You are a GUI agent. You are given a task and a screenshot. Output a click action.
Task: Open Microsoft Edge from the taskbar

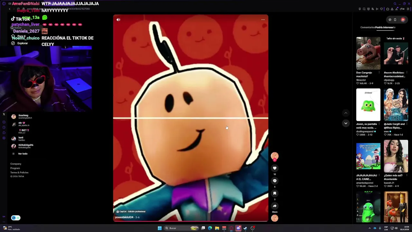click(x=210, y=228)
